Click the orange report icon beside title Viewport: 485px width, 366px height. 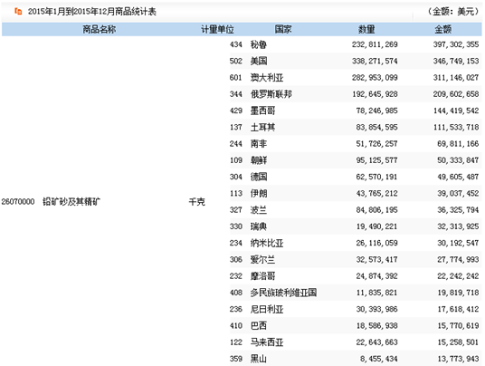click(x=18, y=12)
